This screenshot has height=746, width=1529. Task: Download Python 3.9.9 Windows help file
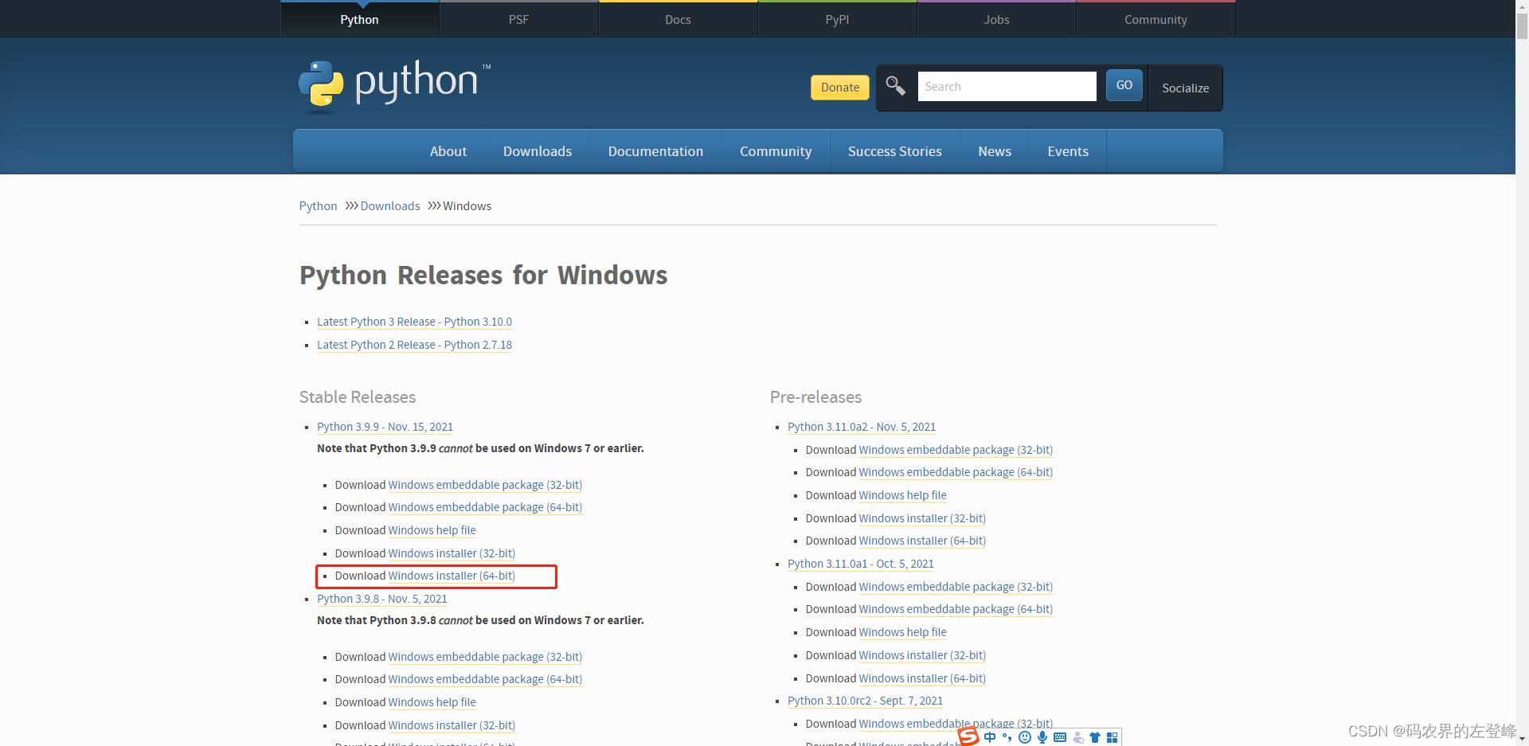(432, 530)
